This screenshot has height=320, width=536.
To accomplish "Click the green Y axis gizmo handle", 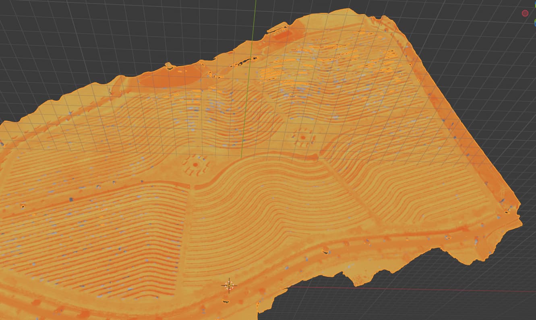I will pos(535,6).
